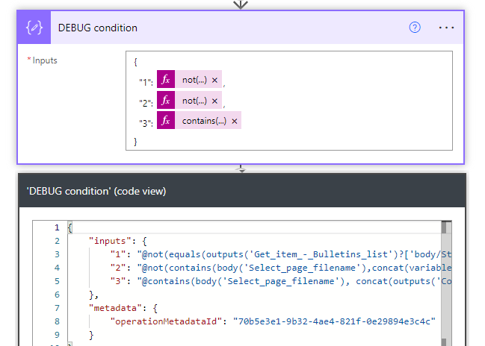The image size is (485, 346).
Task: Open the first not(...) expression for editing
Action: (x=194, y=81)
